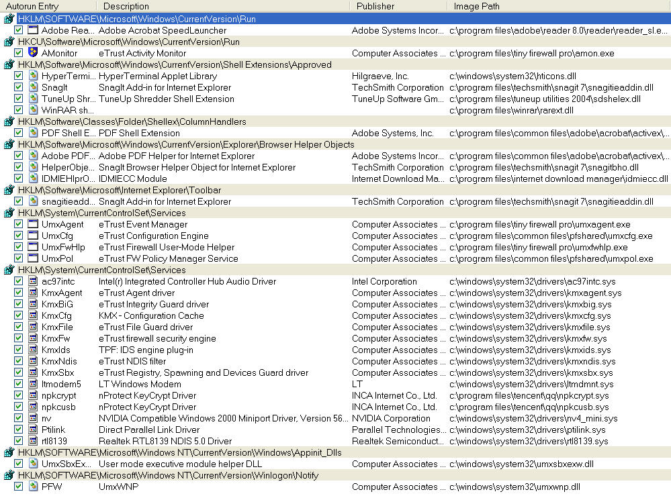Screen dimensions: 671x502
Task: Click the Adobe Reader entry's application icon
Action: point(33,30)
